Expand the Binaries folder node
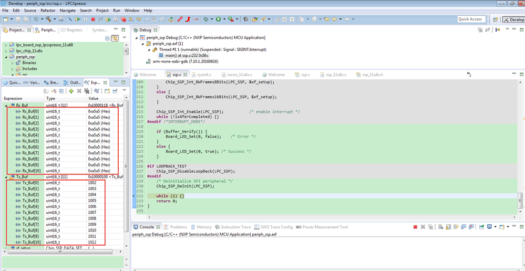The image size is (525, 271). coord(13,63)
